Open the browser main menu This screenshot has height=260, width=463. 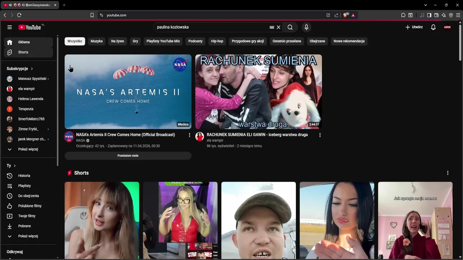[458, 15]
